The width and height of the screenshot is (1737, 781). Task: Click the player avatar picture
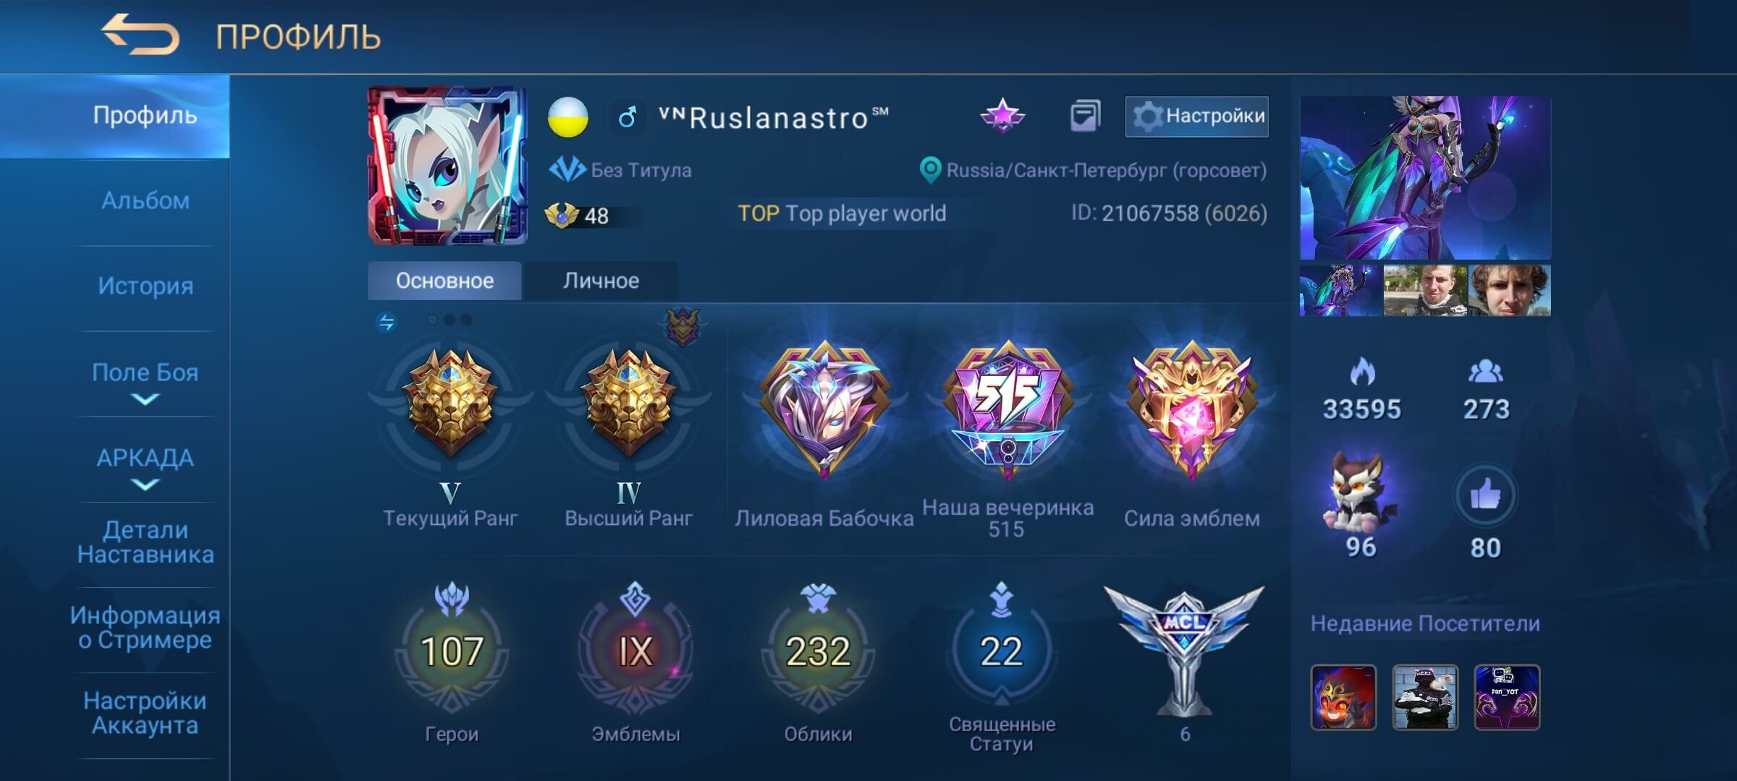click(447, 166)
